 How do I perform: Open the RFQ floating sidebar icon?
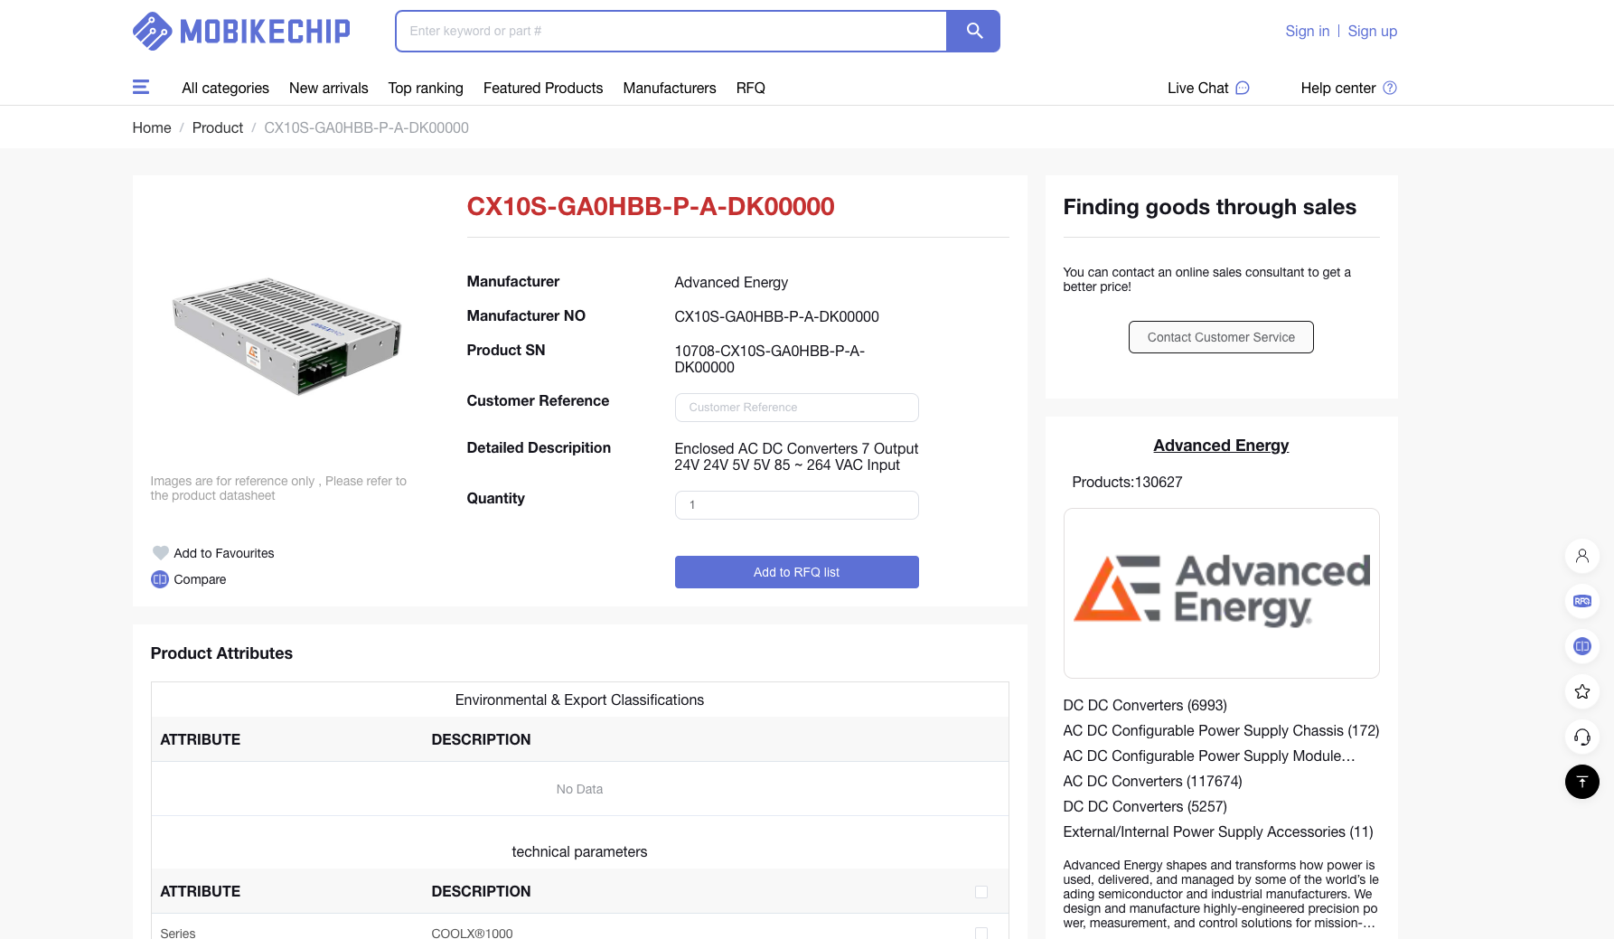coord(1582,601)
